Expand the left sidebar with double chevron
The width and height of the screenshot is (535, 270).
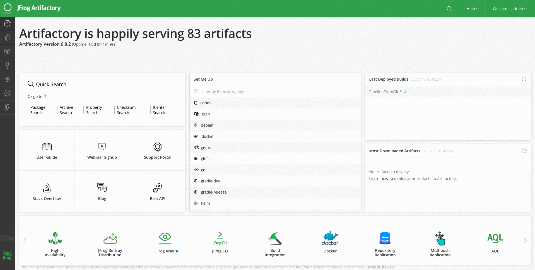11,238
